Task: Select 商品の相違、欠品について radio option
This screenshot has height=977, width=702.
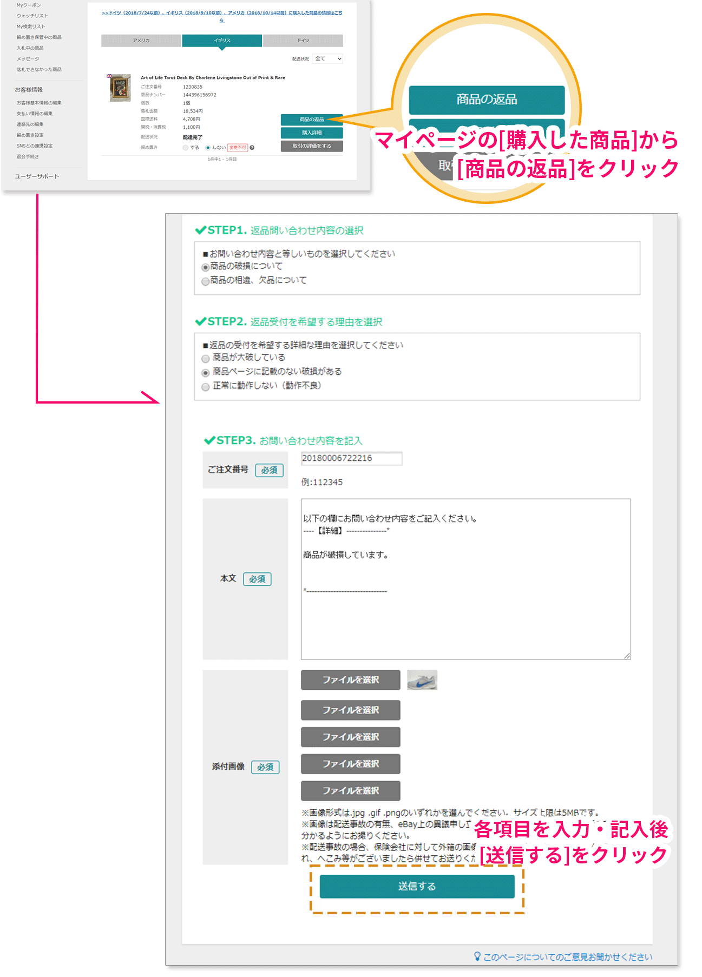Action: click(205, 281)
